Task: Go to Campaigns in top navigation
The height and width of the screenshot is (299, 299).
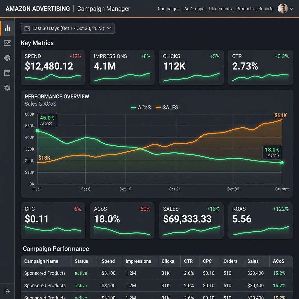Action: point(168,9)
